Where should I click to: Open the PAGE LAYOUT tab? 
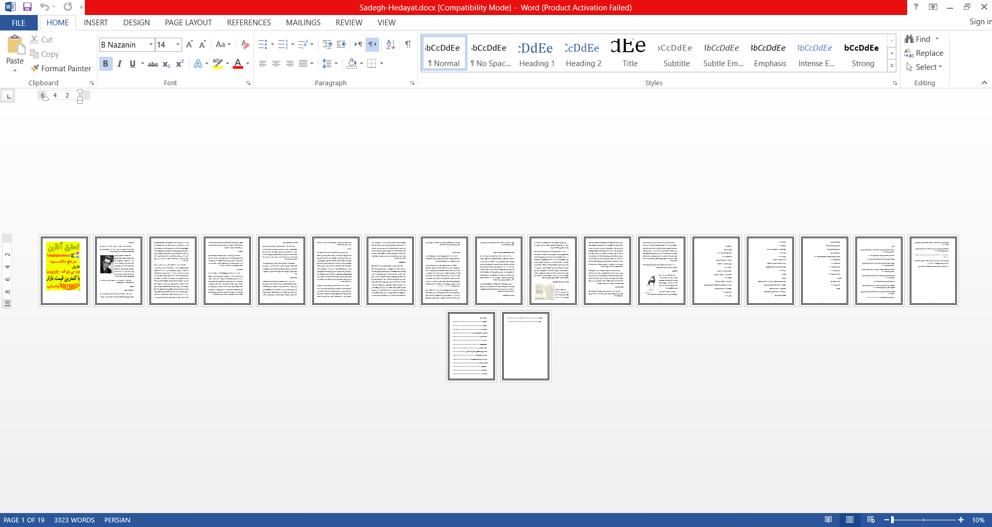pos(188,23)
